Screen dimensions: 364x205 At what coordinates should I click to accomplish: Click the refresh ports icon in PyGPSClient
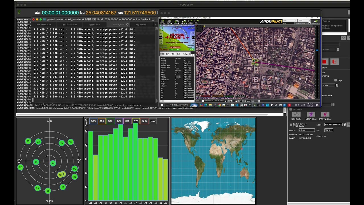coord(343,38)
